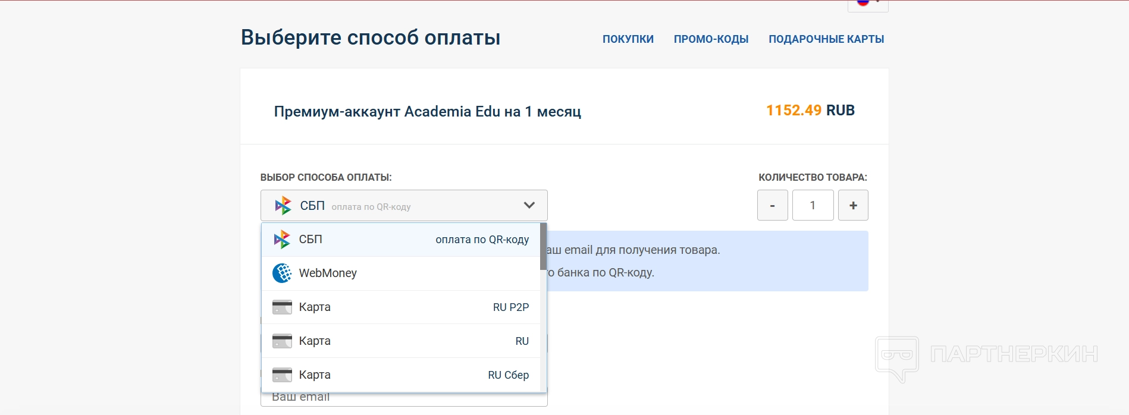This screenshot has width=1129, height=415.
Task: Click the card icon for Карта RU Сбер
Action: [x=282, y=375]
